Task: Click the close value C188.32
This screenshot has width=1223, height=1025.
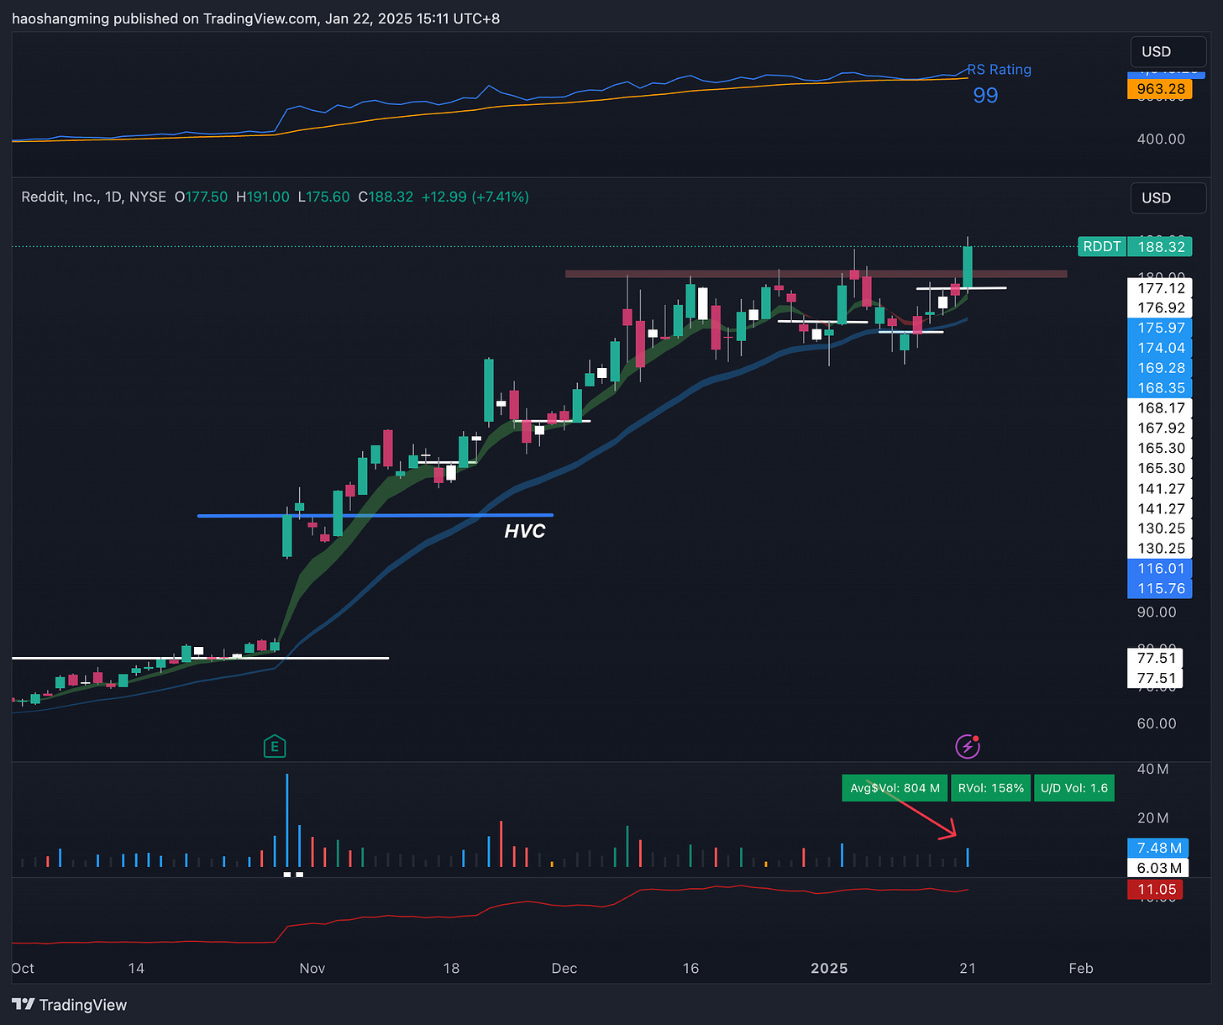Action: (x=386, y=197)
